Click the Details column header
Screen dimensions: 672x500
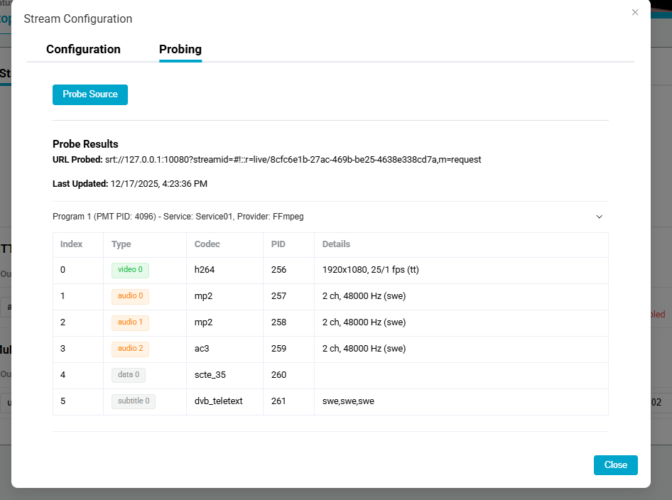point(336,244)
